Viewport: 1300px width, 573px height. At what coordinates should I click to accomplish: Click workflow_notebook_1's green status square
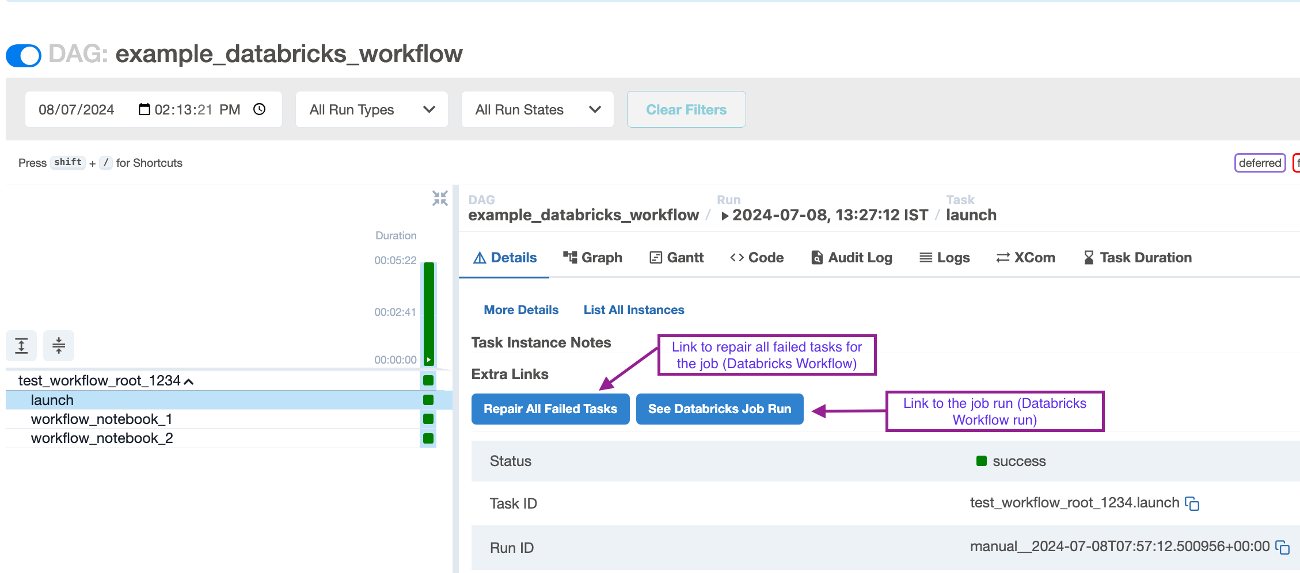pos(428,419)
